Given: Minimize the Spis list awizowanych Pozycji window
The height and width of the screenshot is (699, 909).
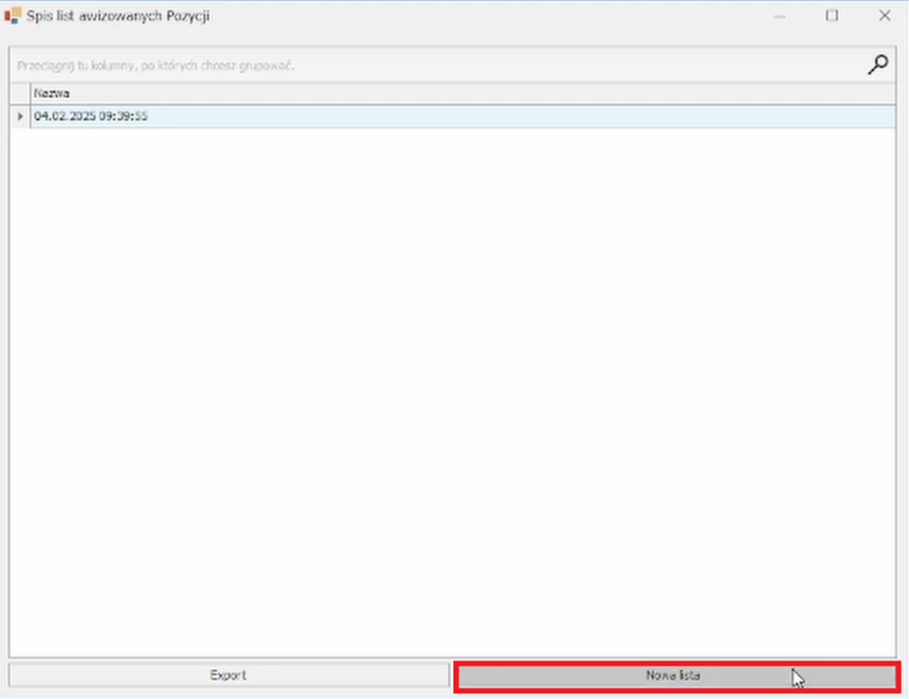Looking at the screenshot, I should [x=781, y=16].
